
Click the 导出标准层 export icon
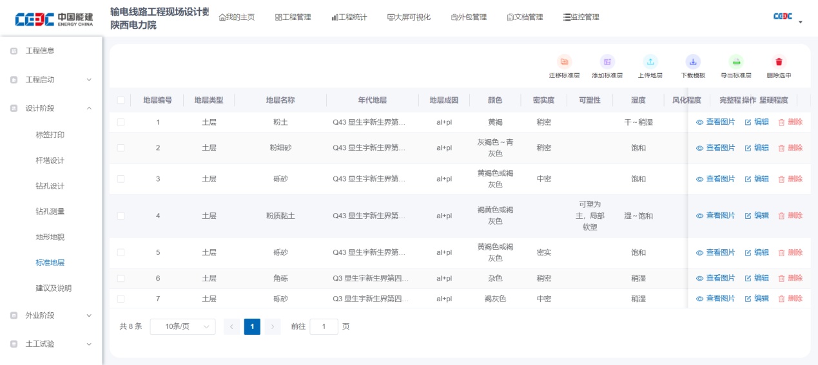pos(736,62)
